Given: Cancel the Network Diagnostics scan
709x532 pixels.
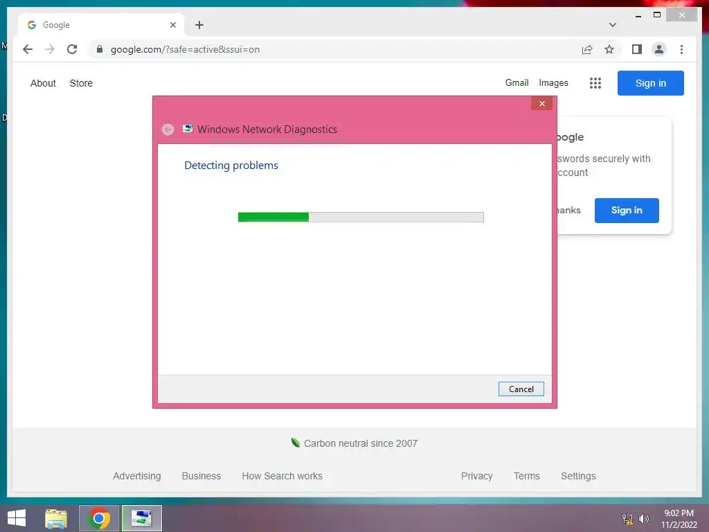Looking at the screenshot, I should tap(521, 389).
